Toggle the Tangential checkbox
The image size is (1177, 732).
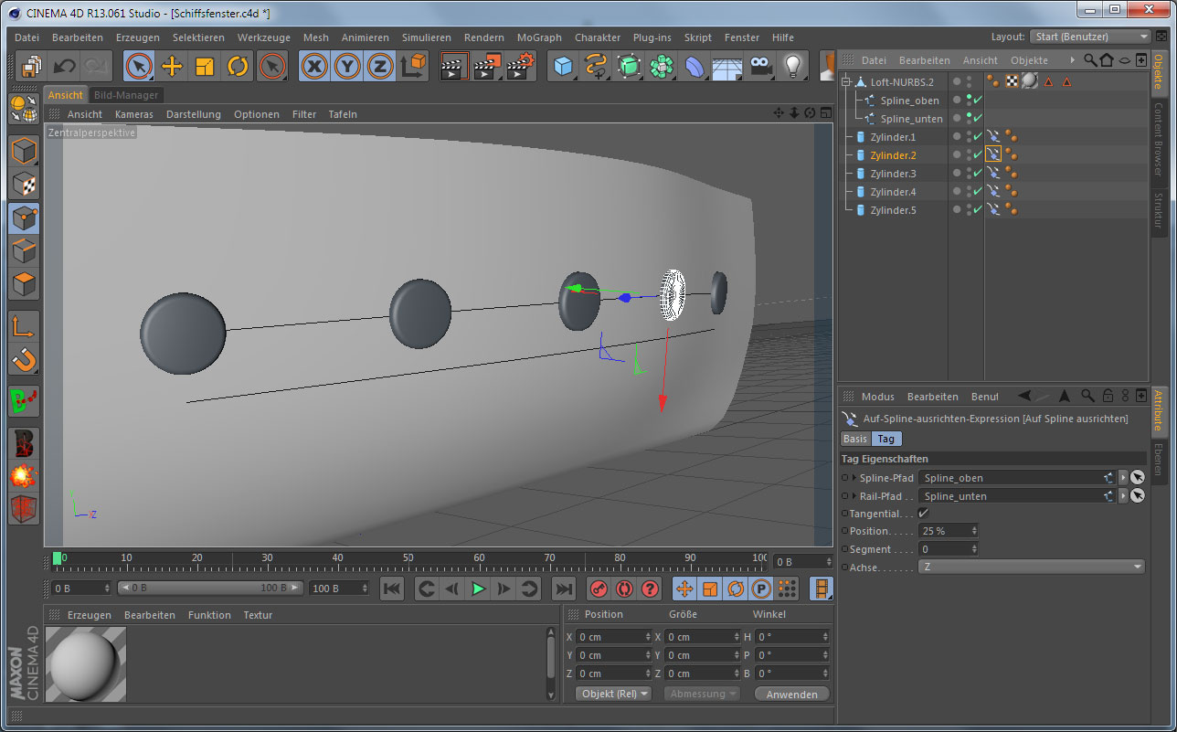[x=924, y=514]
